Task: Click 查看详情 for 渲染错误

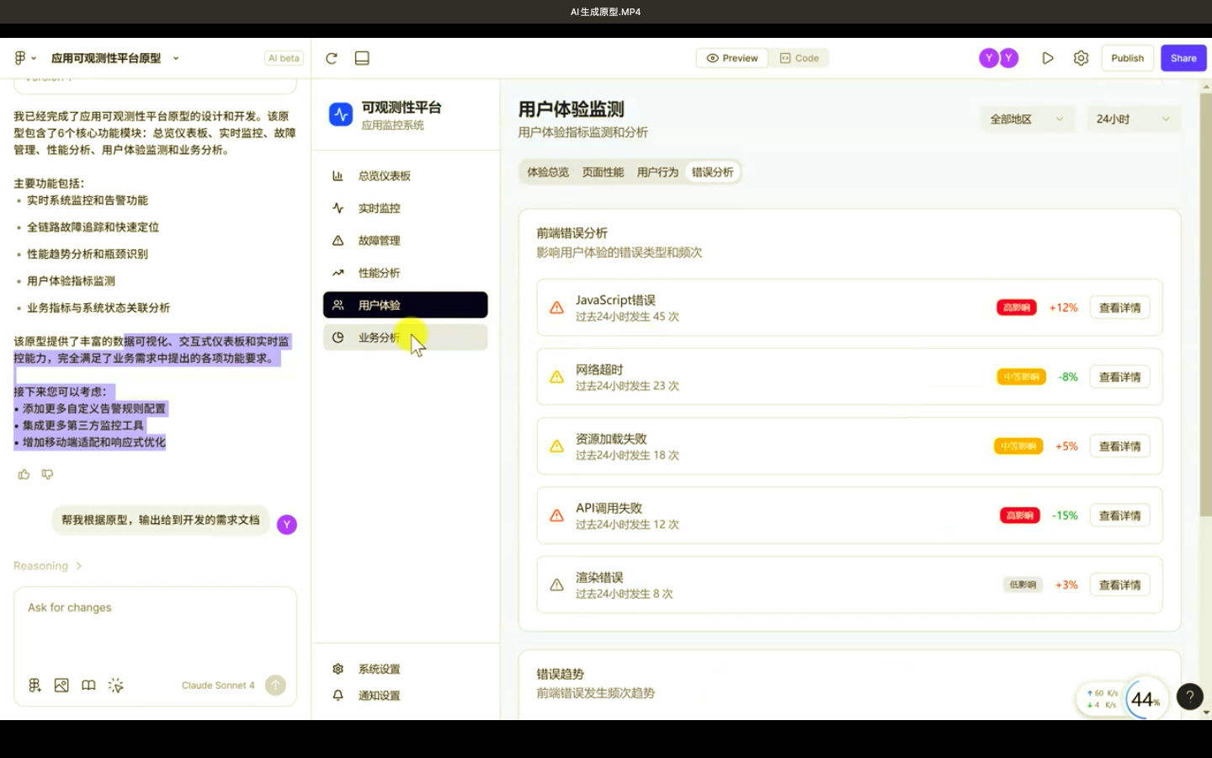Action: pyautogui.click(x=1119, y=585)
